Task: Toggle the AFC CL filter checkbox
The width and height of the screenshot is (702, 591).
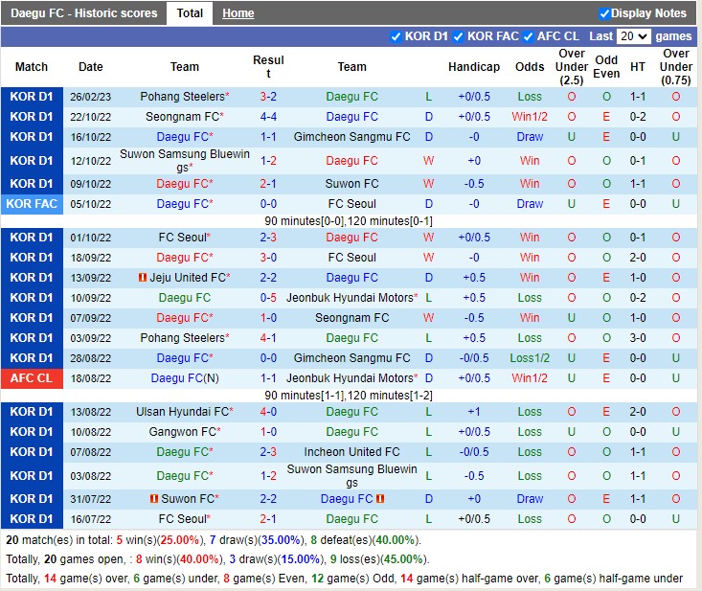Action: pos(529,36)
